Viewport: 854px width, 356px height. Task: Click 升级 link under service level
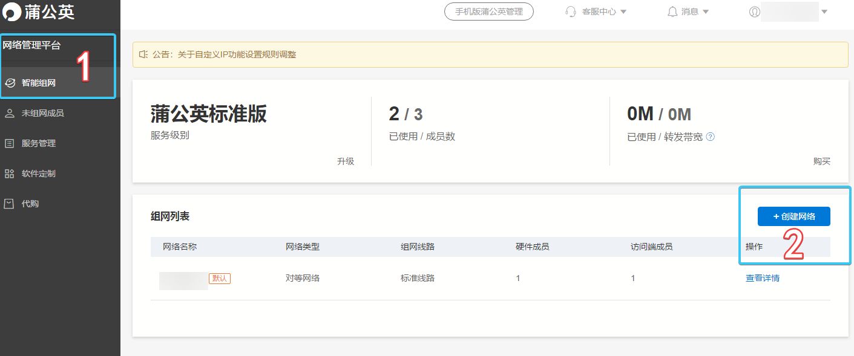point(346,161)
